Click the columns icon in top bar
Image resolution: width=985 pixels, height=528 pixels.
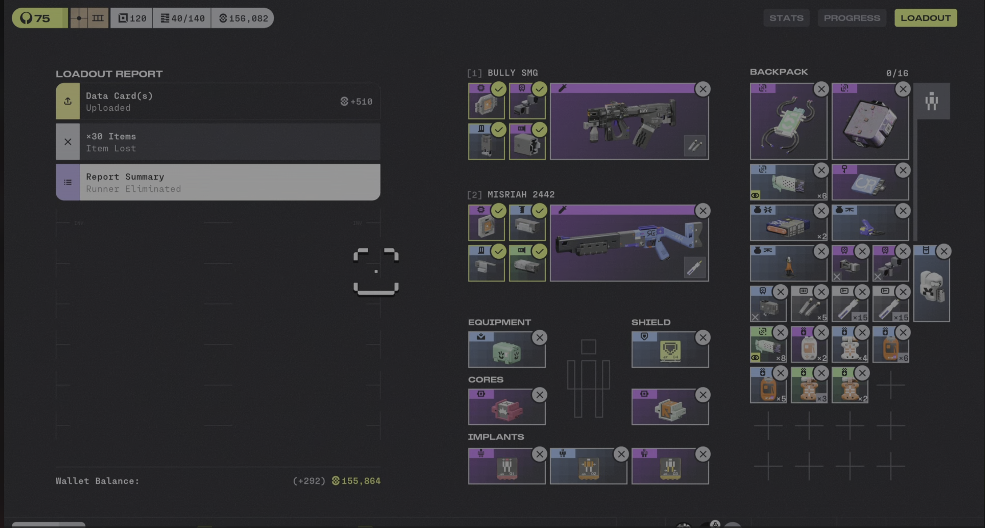(98, 18)
